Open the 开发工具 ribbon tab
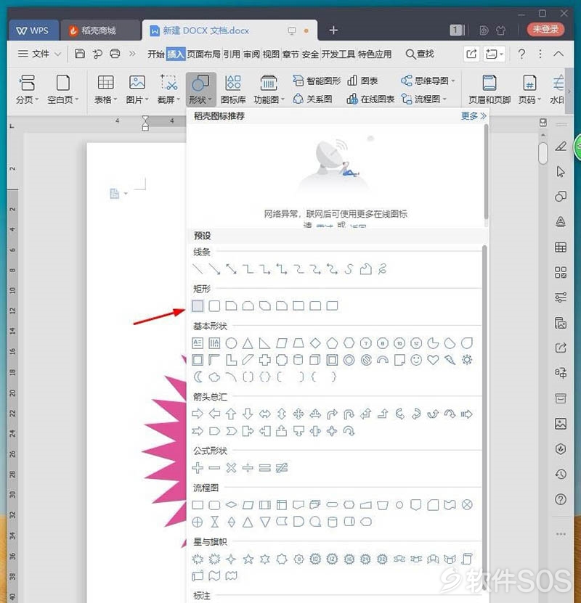Image resolution: width=581 pixels, height=603 pixels. [338, 54]
